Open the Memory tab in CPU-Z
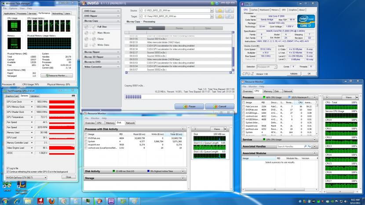The height and width of the screenshot is (205, 365). pos(275,10)
